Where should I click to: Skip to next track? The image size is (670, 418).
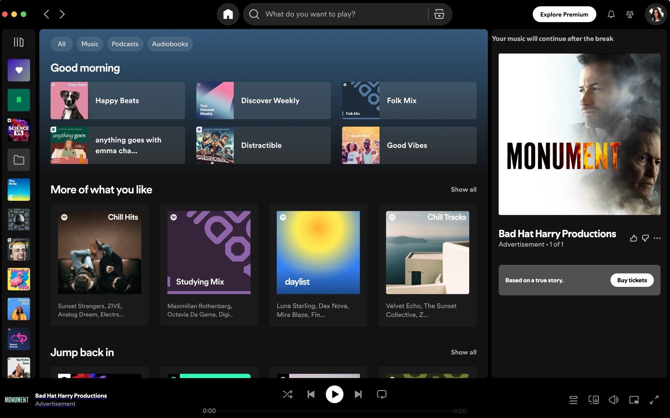tap(358, 395)
